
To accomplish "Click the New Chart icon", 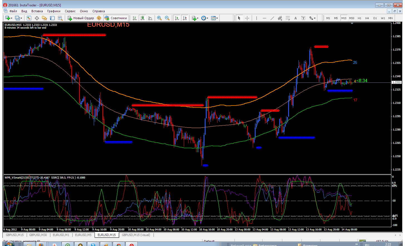I will 7,18.
